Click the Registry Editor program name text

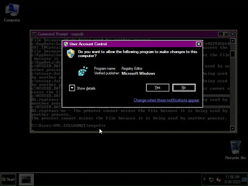tap(132, 69)
